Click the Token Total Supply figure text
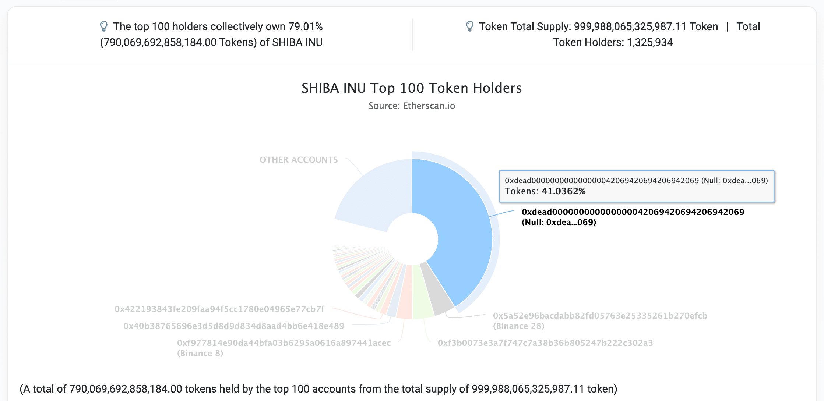The width and height of the screenshot is (824, 401). point(598,26)
